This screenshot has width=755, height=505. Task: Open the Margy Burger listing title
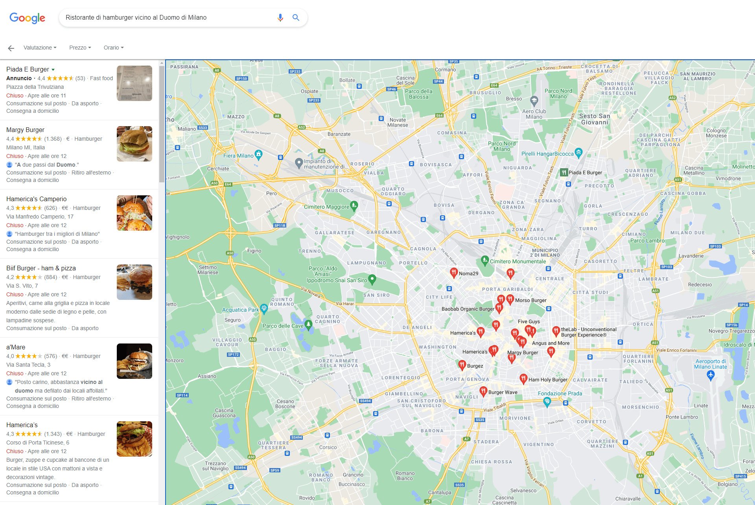pyautogui.click(x=25, y=130)
